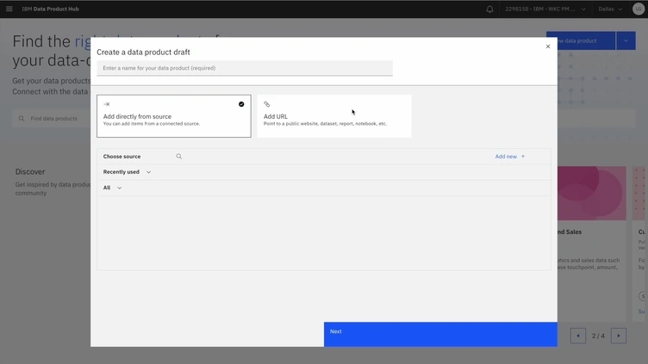Viewport: 648px width, 364px height.
Task: Select the Add URL tile
Action: click(x=334, y=116)
